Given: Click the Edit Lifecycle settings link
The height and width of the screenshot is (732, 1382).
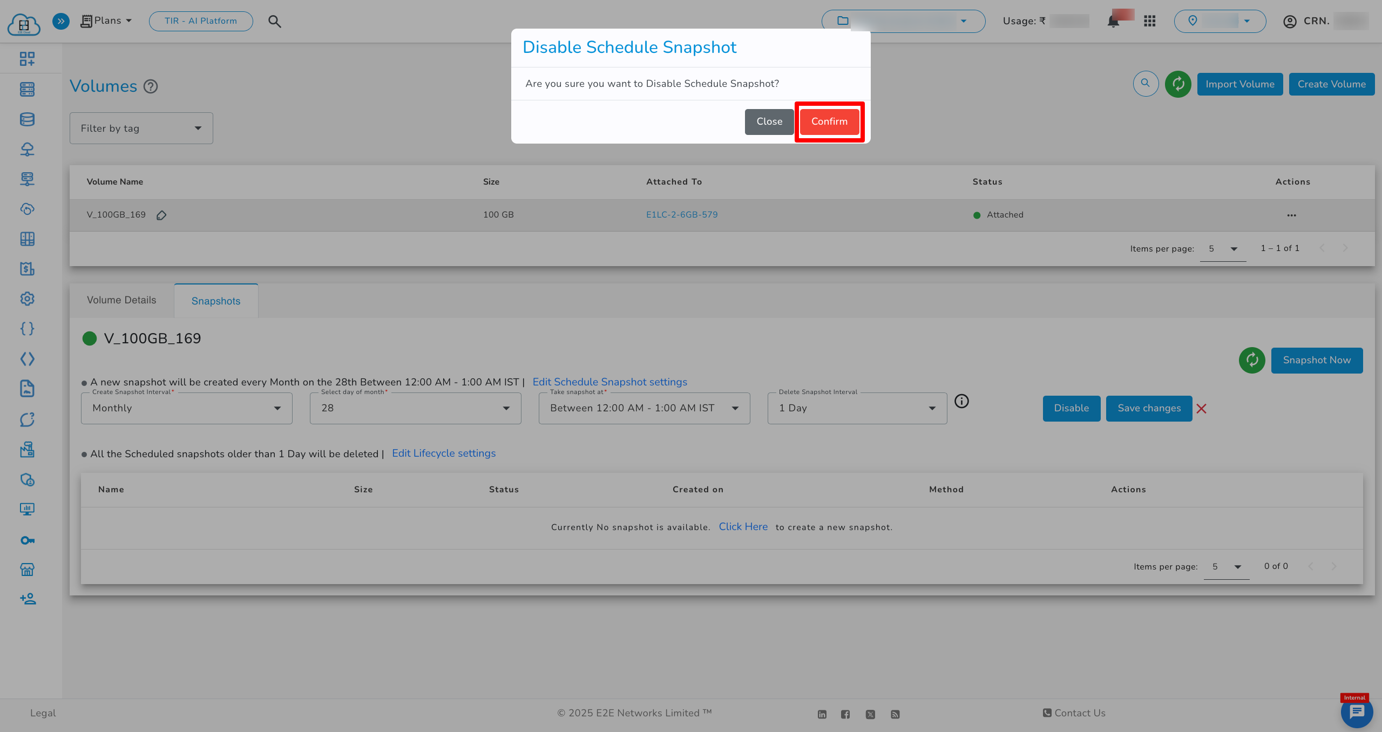Looking at the screenshot, I should click(x=444, y=453).
